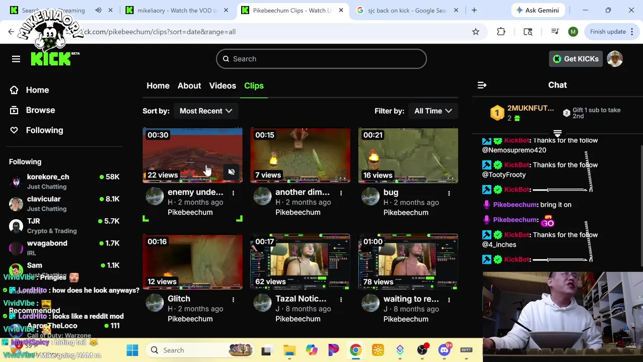Click the Kick search input field
The image size is (643, 362).
321,59
